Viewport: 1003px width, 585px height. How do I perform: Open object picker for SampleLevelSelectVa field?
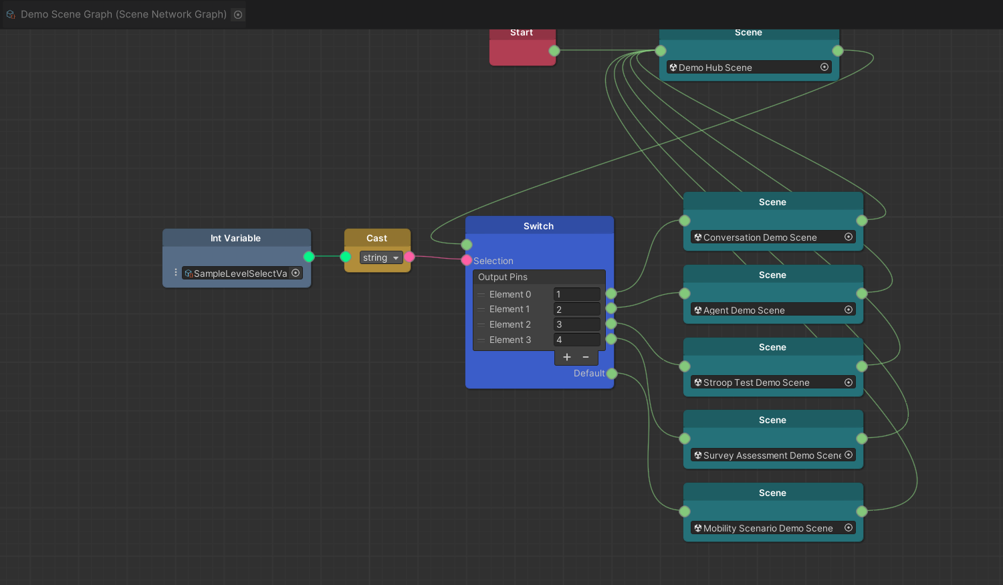click(296, 273)
